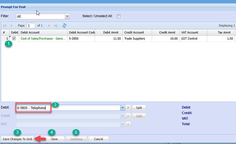Viewport: 236px width, 144px height.
Task: Toggle the Select / Unselect All checkbox
Action: [118, 16]
